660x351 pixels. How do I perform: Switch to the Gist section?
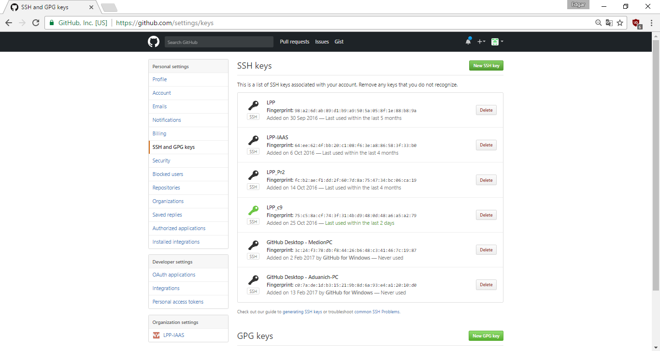[339, 42]
